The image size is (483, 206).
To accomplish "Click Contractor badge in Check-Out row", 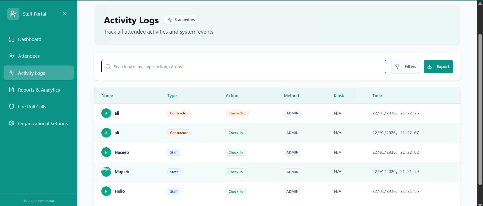I will [179, 113].
